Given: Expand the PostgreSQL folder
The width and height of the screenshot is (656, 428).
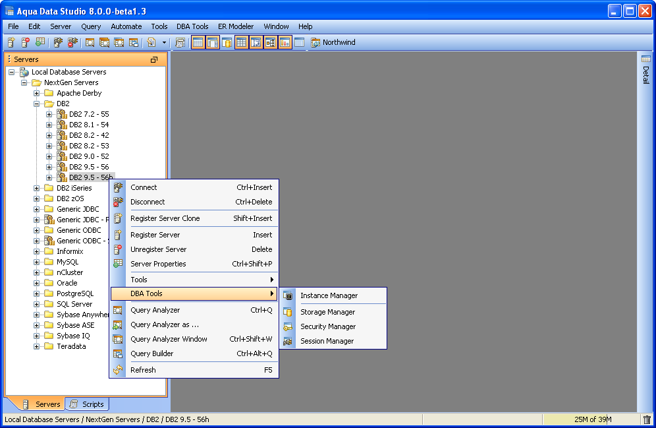Looking at the screenshot, I should [x=37, y=293].
